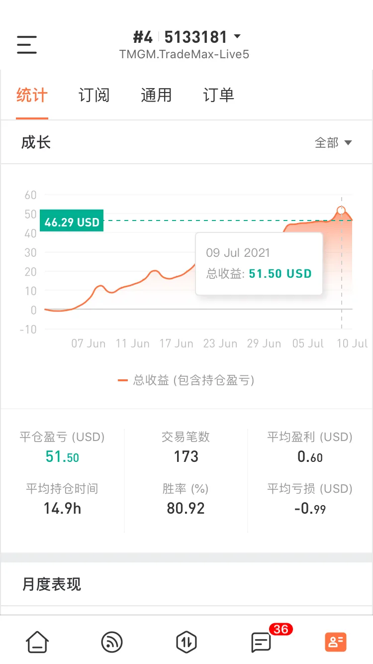Open the hamburger menu
Image resolution: width=373 pixels, height=664 pixels.
pyautogui.click(x=27, y=45)
